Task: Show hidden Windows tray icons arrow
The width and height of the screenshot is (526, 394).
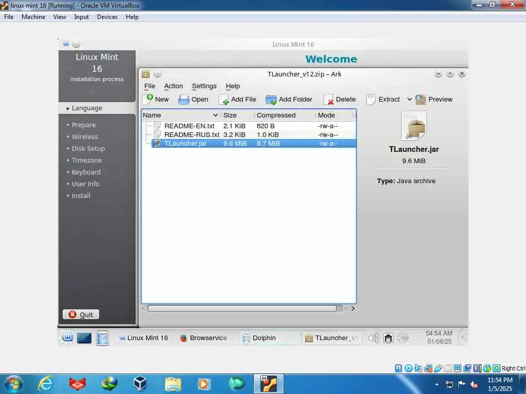Action: click(x=437, y=384)
